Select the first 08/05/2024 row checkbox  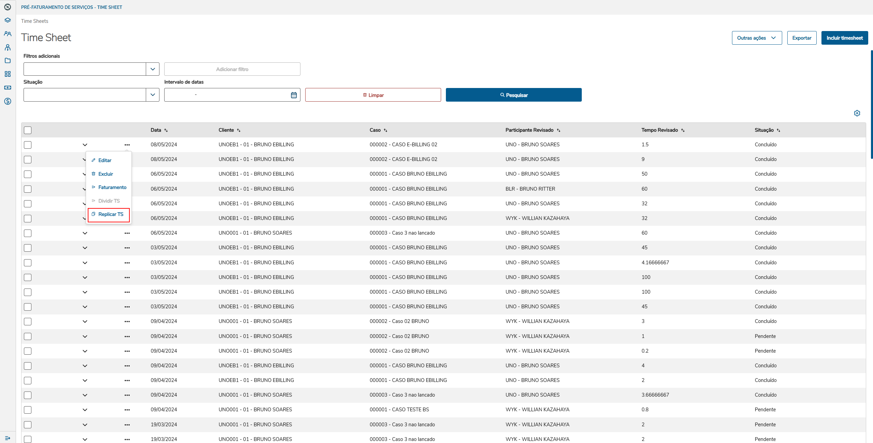click(28, 145)
